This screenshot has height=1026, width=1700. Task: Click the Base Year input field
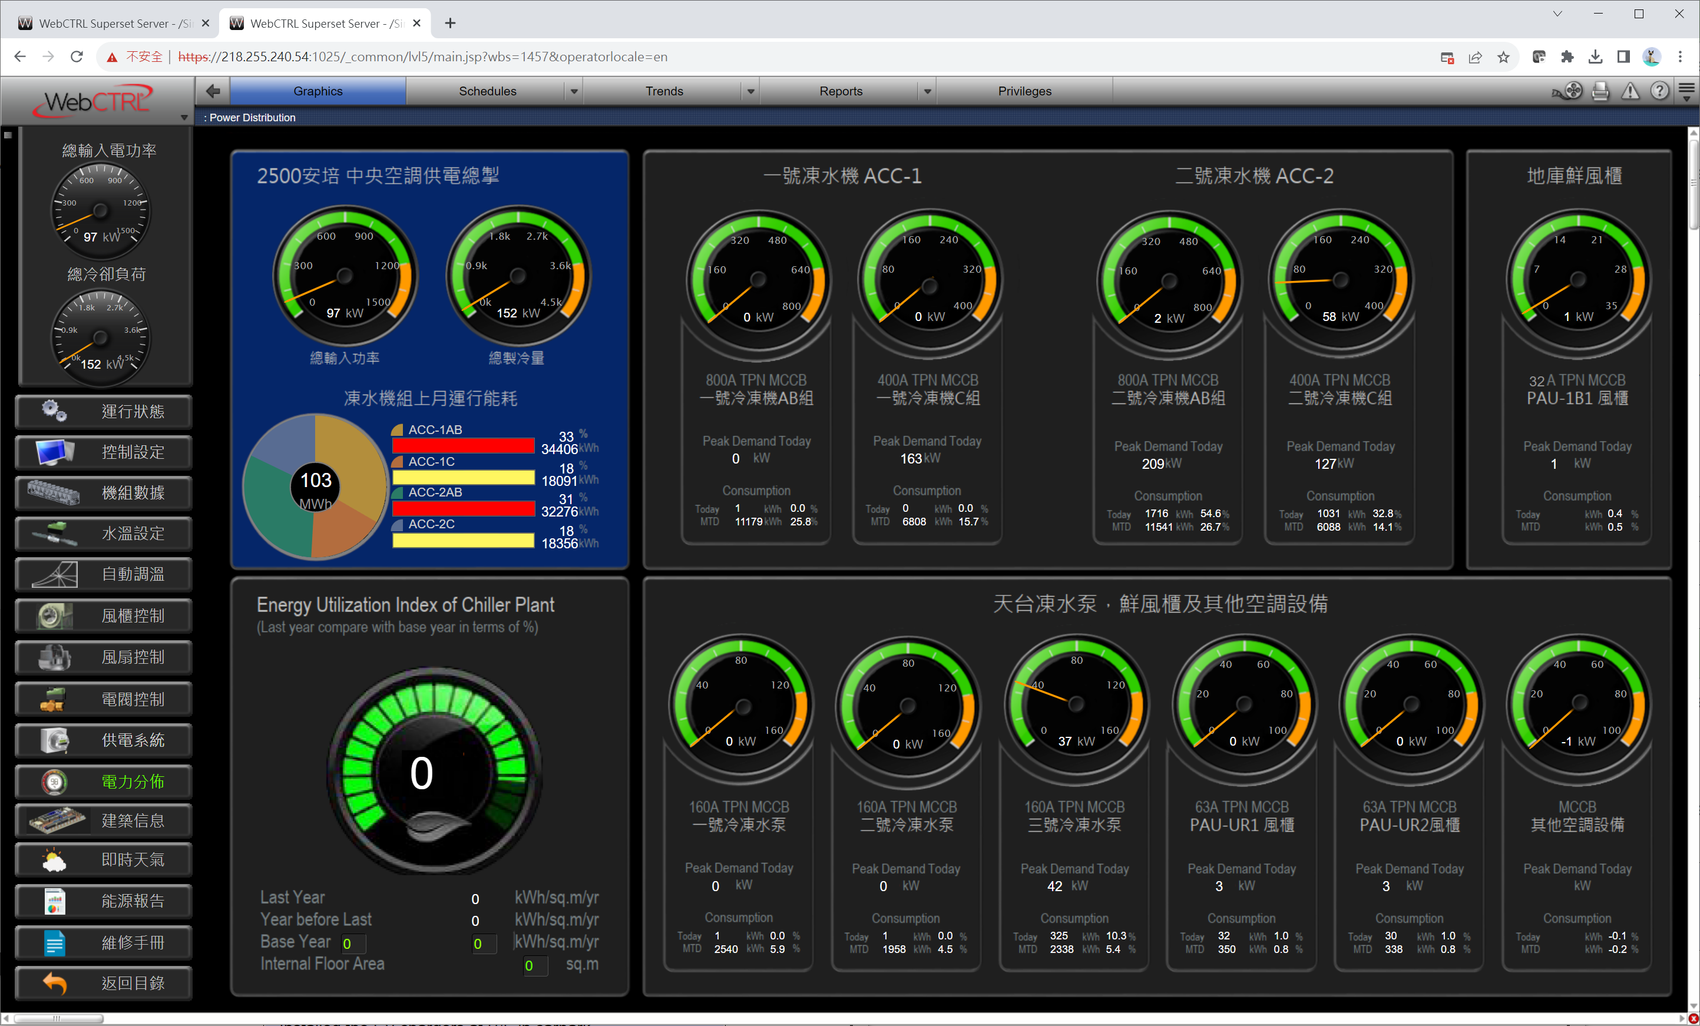[x=353, y=943]
